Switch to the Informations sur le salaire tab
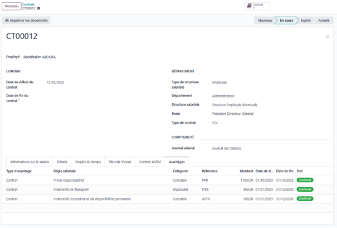Viewport: 337px width, 228px height. tap(30, 162)
